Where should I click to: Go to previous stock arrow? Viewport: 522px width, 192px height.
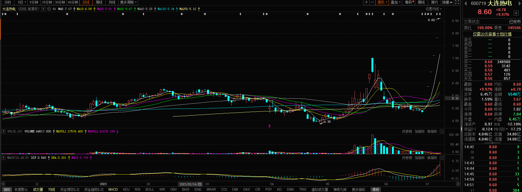click(466, 3)
